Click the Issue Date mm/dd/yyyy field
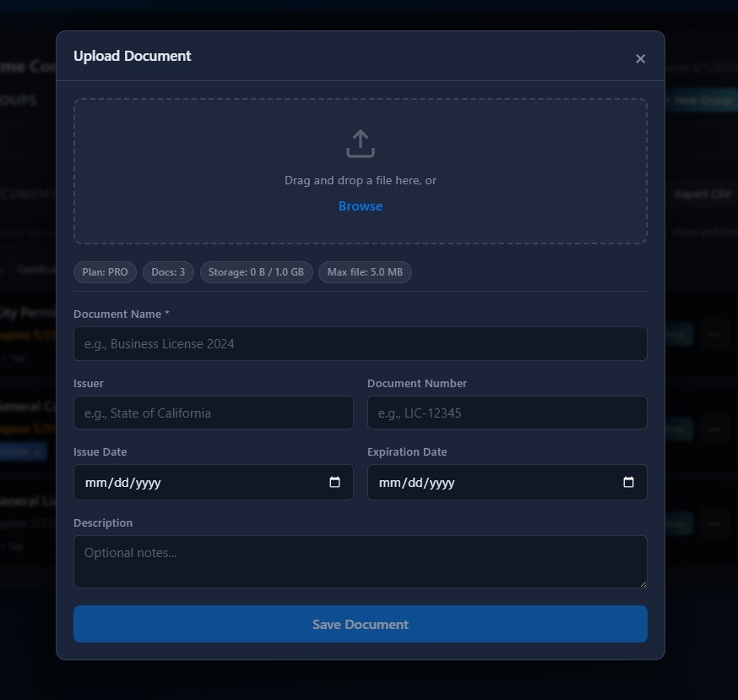Viewport: 738px width, 700px height. click(214, 482)
